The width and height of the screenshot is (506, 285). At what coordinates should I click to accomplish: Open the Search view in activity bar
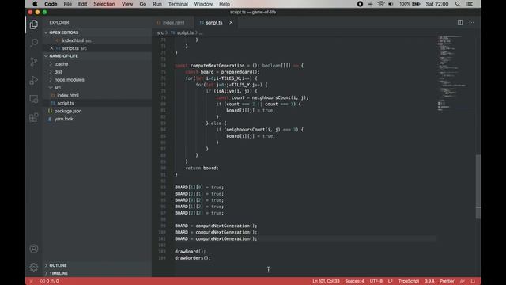coord(33,43)
